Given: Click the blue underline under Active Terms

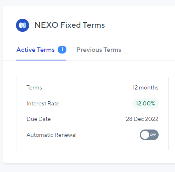Looking at the screenshot, I should click(x=41, y=60).
